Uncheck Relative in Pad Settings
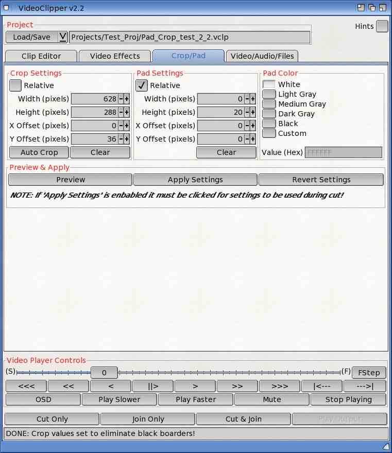 click(x=142, y=85)
